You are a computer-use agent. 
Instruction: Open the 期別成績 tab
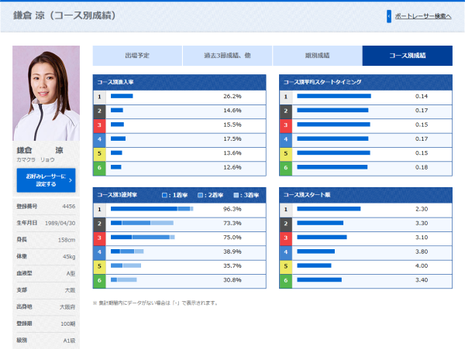(x=317, y=56)
